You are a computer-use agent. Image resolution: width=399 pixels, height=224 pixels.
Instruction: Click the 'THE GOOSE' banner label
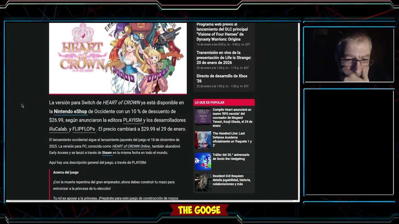click(199, 210)
